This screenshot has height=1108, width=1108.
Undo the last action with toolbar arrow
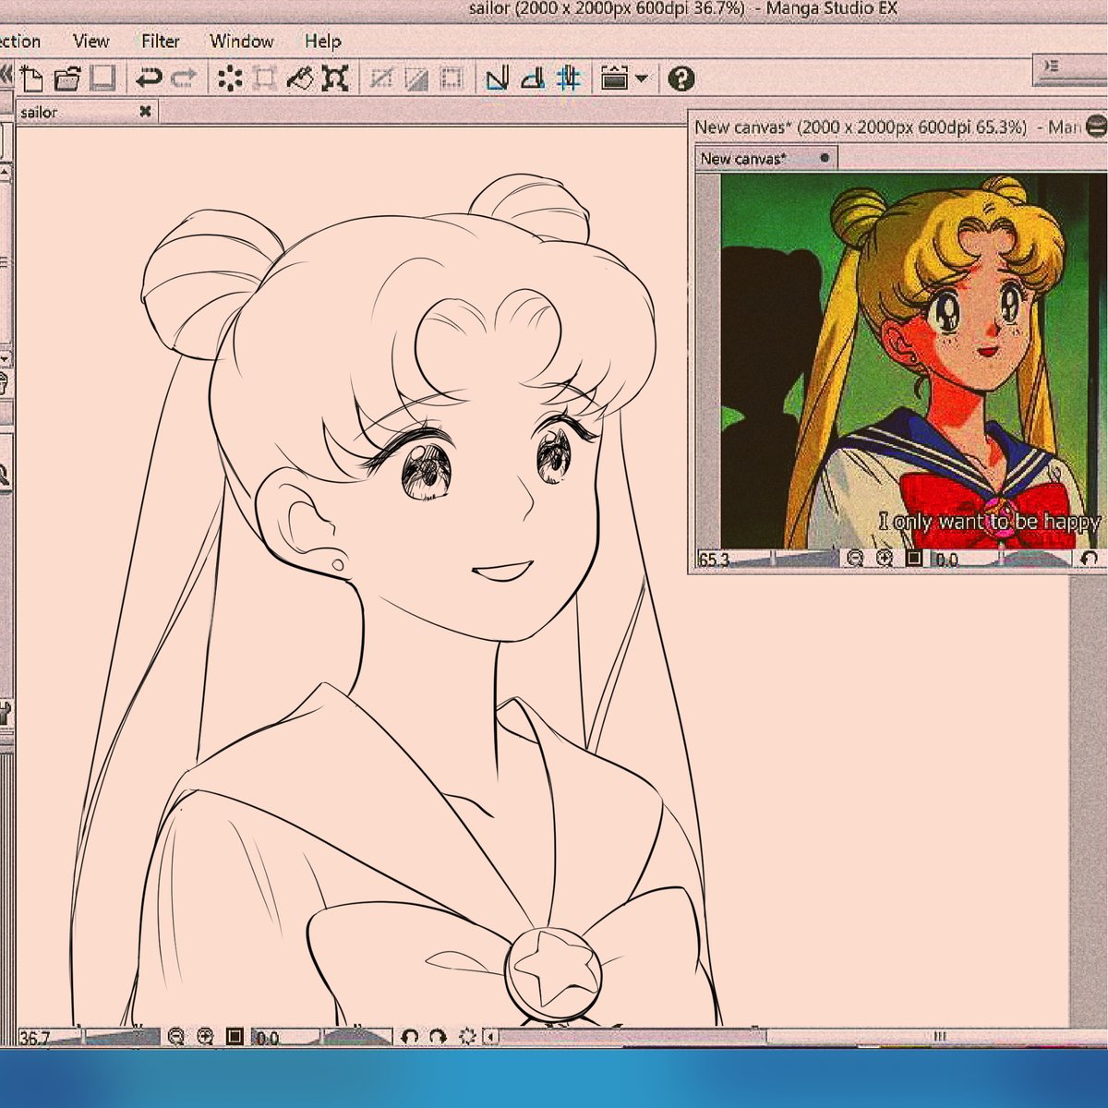149,78
